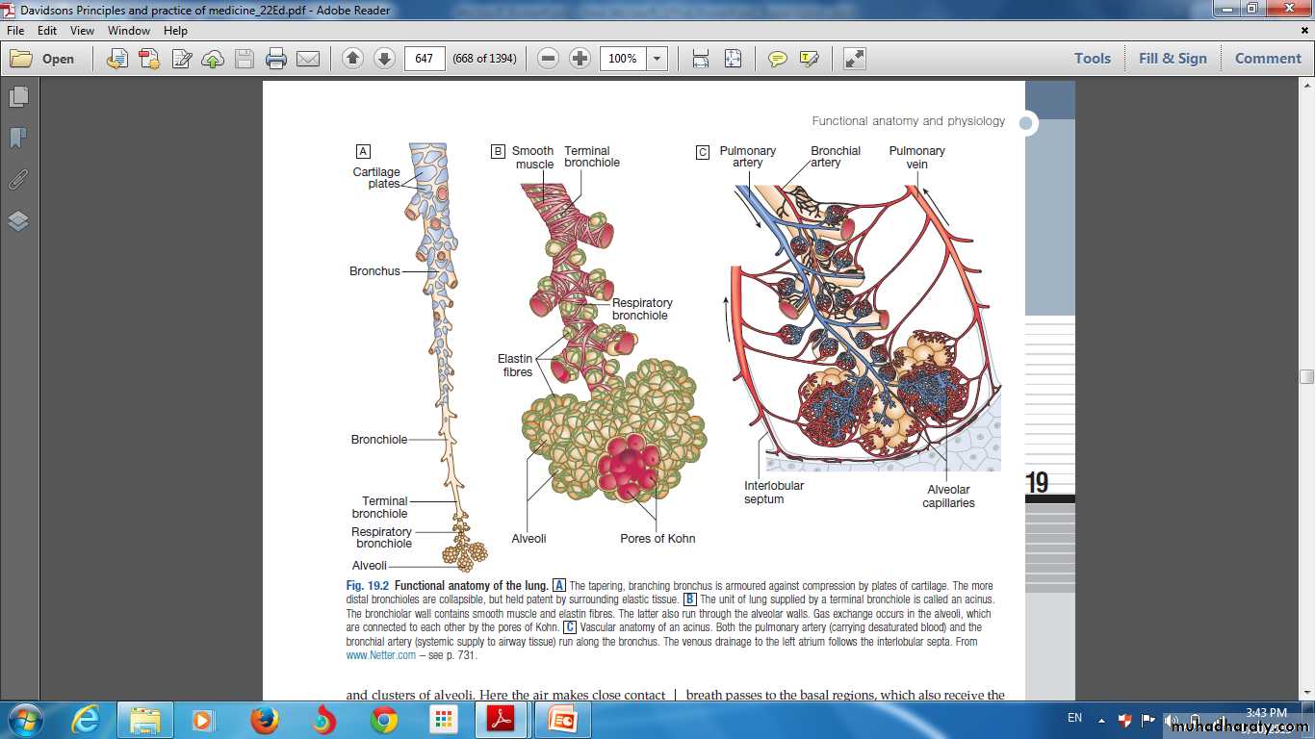Switch to read mode with expand arrows
The width and height of the screenshot is (1315, 739).
[x=854, y=59]
